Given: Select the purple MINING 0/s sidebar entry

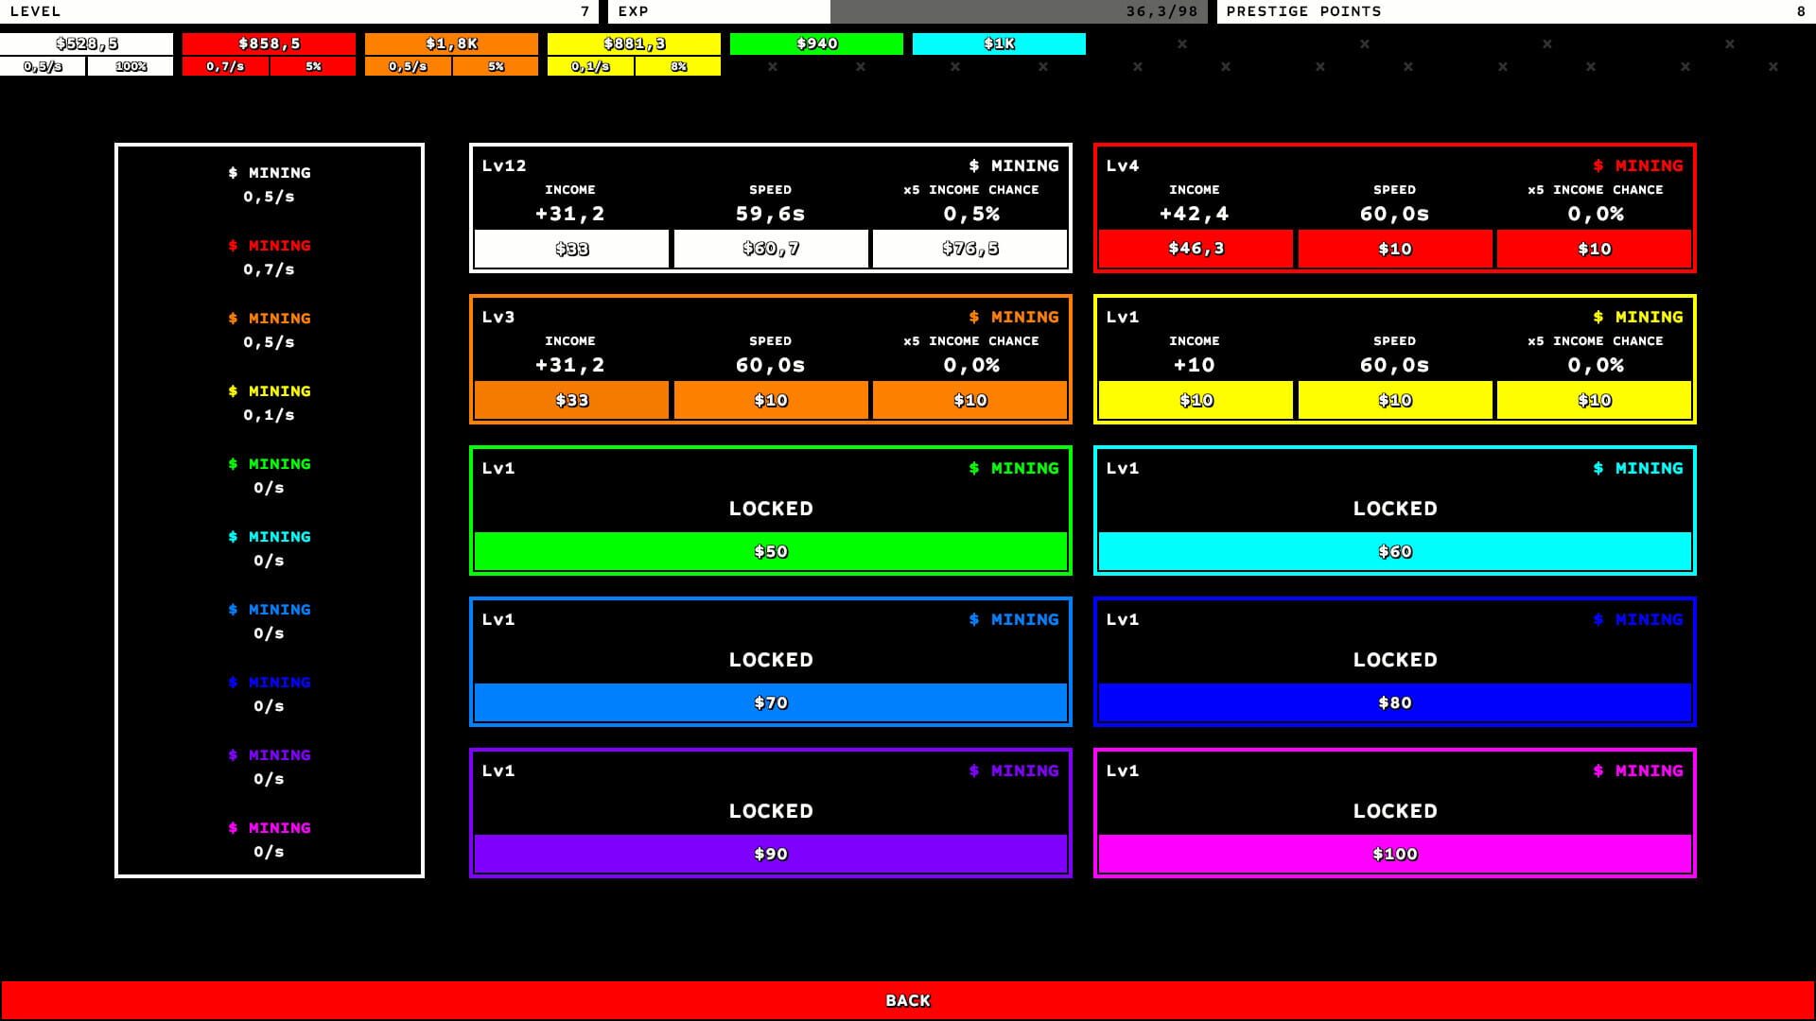Looking at the screenshot, I should pos(269,766).
